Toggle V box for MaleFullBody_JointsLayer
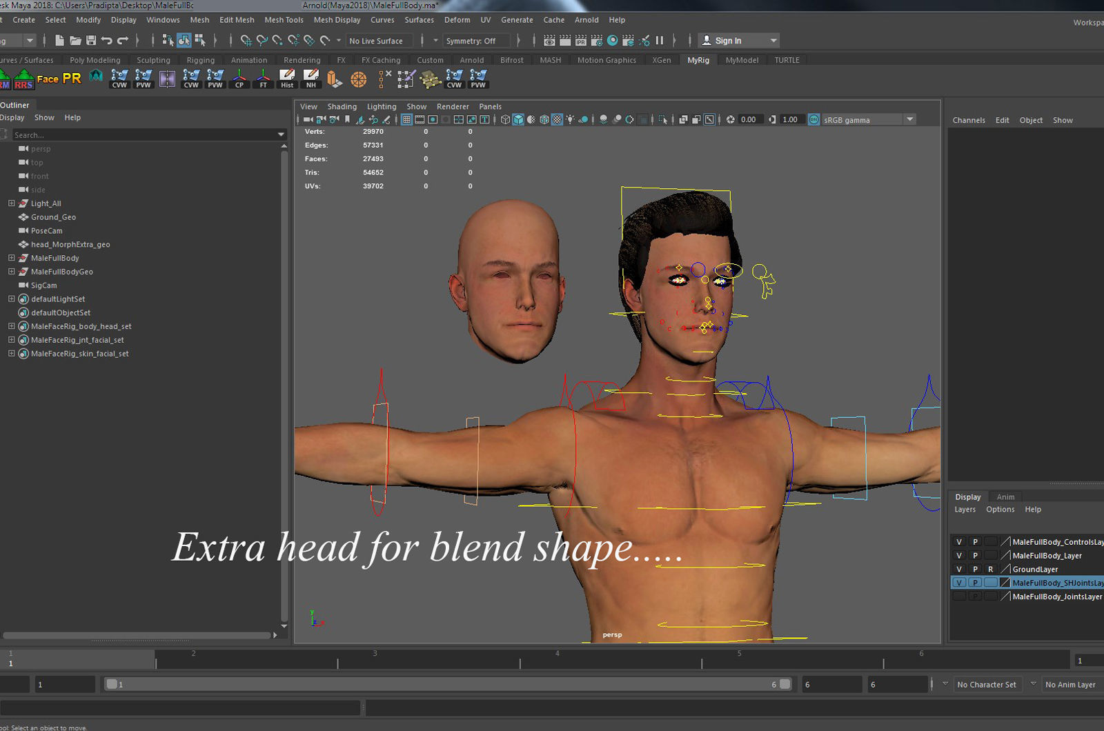This screenshot has height=731, width=1104. click(958, 597)
